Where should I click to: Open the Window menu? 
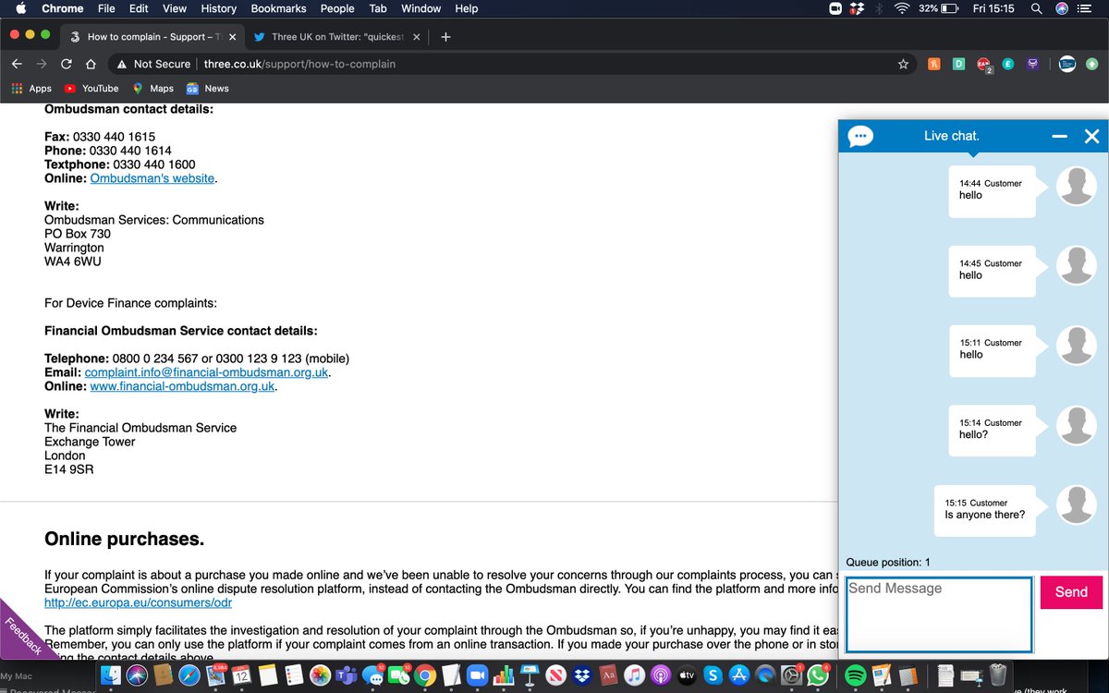point(420,8)
